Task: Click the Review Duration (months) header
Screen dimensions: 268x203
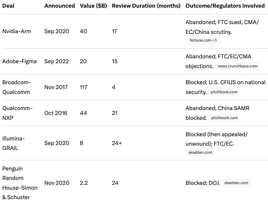Action: click(146, 6)
